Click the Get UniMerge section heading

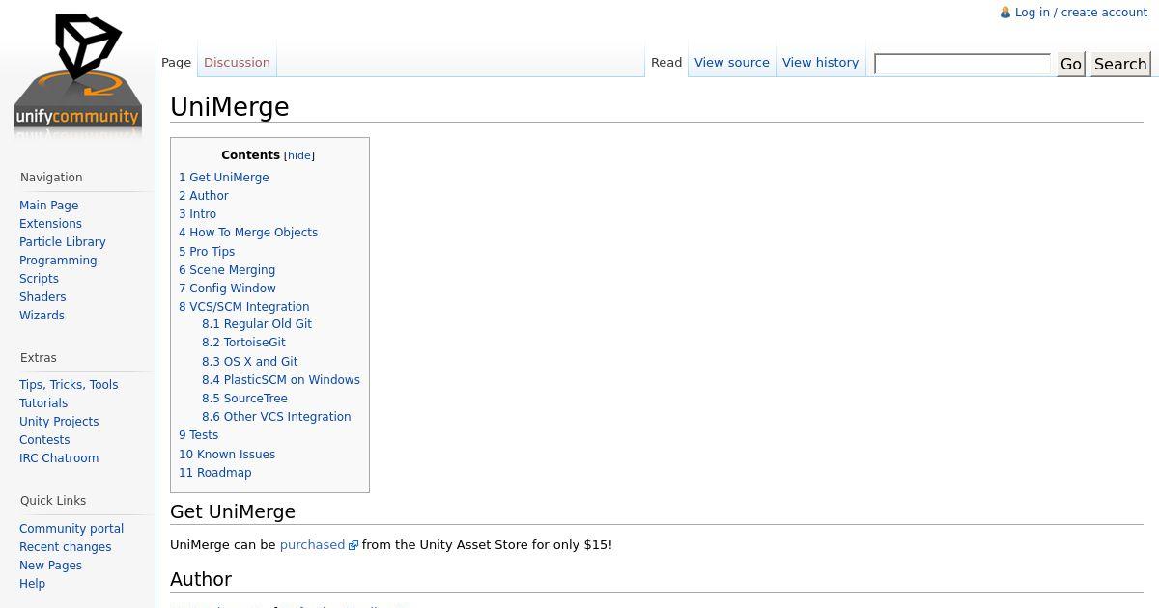coord(233,511)
